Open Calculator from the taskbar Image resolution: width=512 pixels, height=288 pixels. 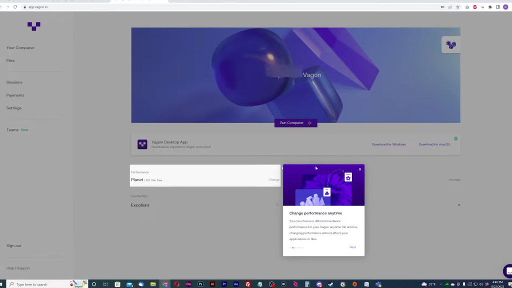pos(307,284)
